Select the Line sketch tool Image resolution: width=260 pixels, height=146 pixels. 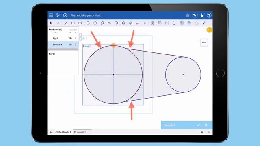[66, 23]
